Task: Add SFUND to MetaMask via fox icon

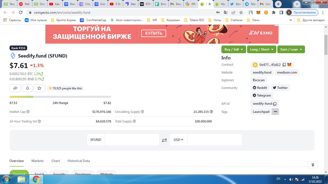Action: (x=289, y=65)
